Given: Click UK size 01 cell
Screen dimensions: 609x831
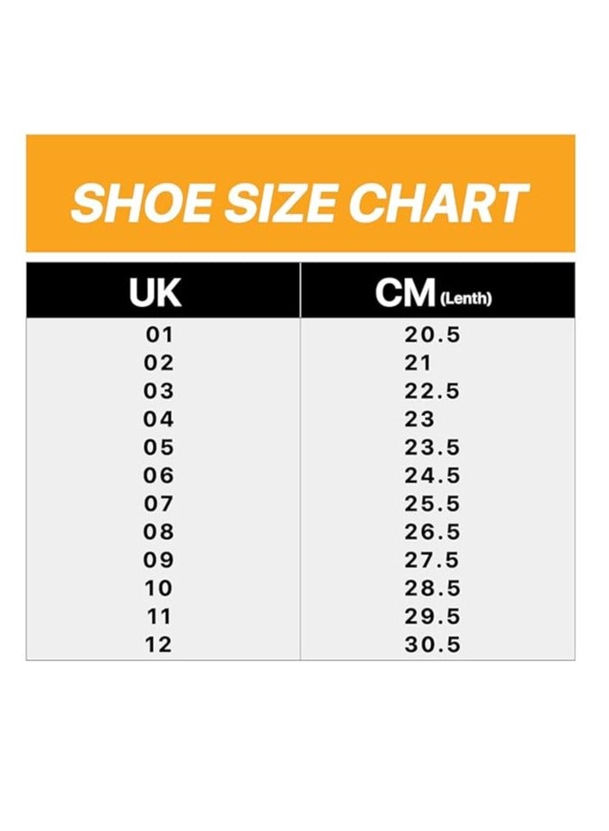Looking at the screenshot, I should coord(159,335).
